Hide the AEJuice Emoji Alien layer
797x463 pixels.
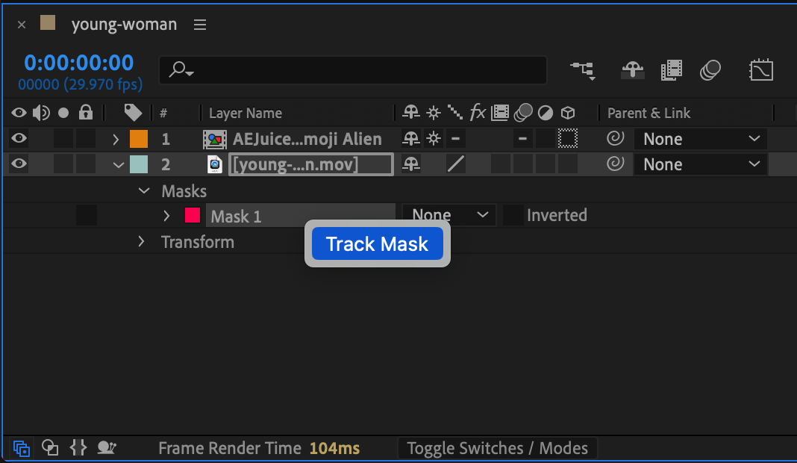point(19,139)
